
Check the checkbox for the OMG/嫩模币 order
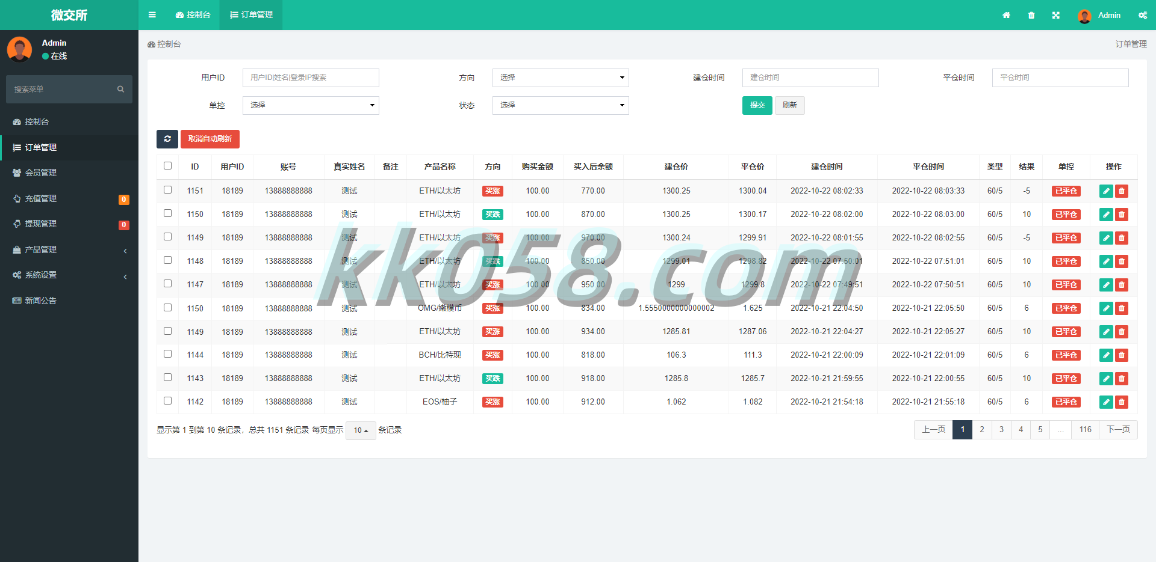[x=168, y=307]
